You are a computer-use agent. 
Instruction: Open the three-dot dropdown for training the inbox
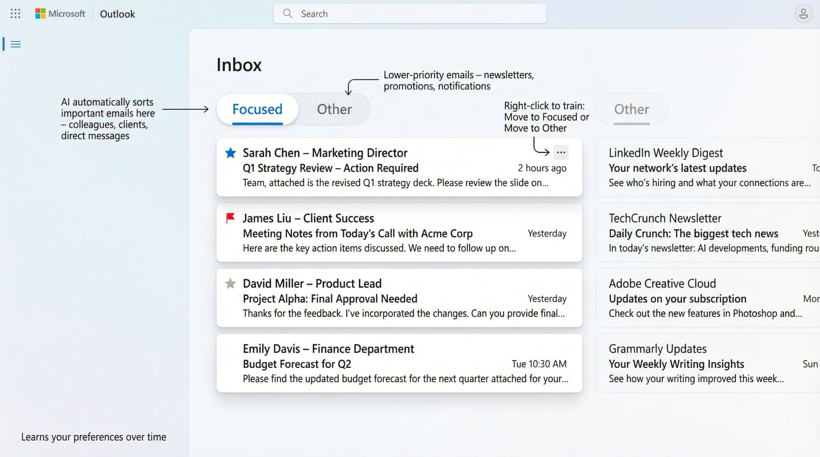pos(561,152)
